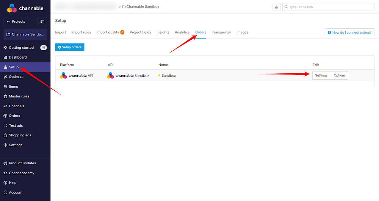Open Options for the Sandbox connection
The image size is (379, 201).
click(340, 76)
